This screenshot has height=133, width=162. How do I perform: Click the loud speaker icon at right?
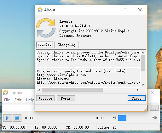(x=155, y=118)
